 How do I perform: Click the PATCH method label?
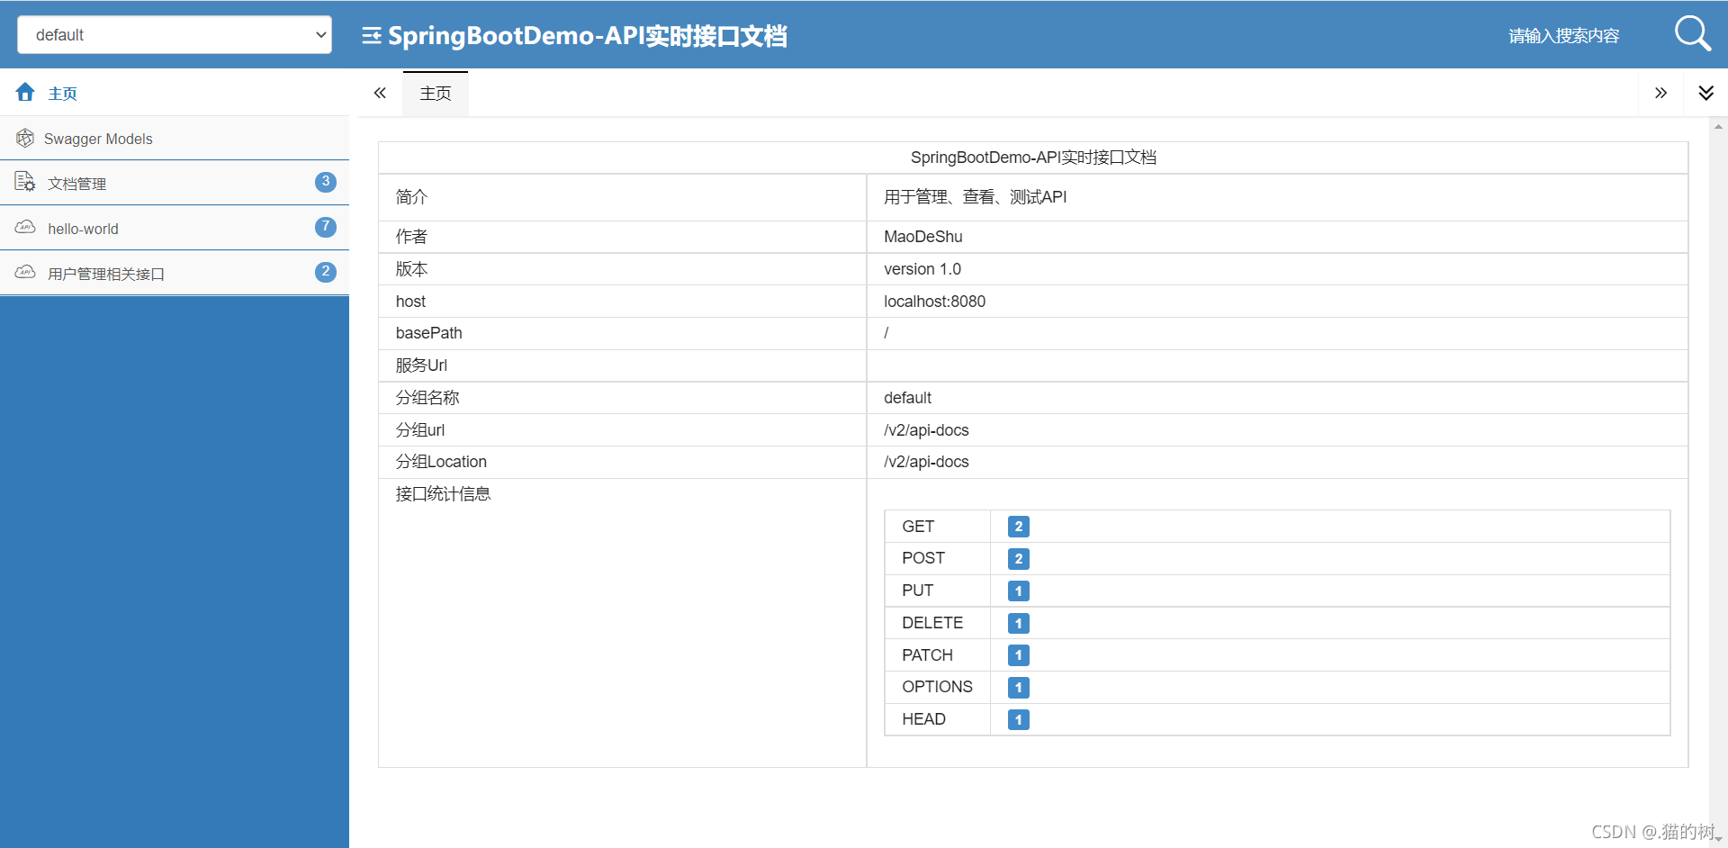click(927, 655)
